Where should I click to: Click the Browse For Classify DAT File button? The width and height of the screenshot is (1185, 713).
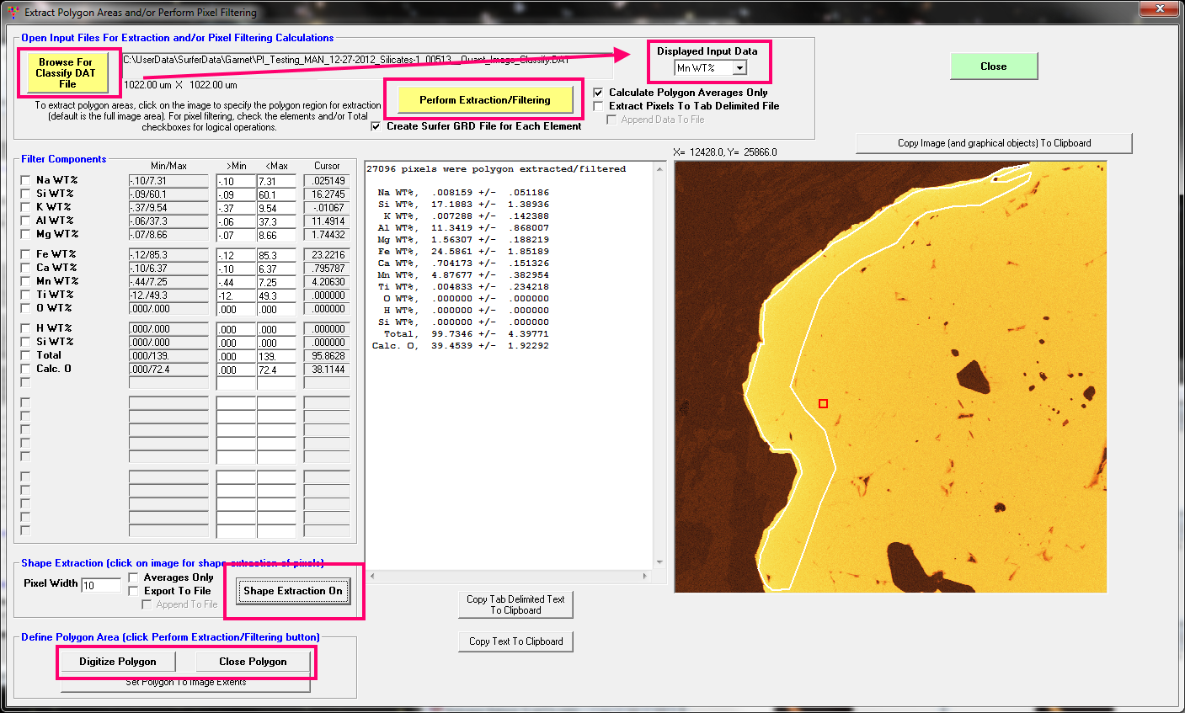click(x=66, y=73)
